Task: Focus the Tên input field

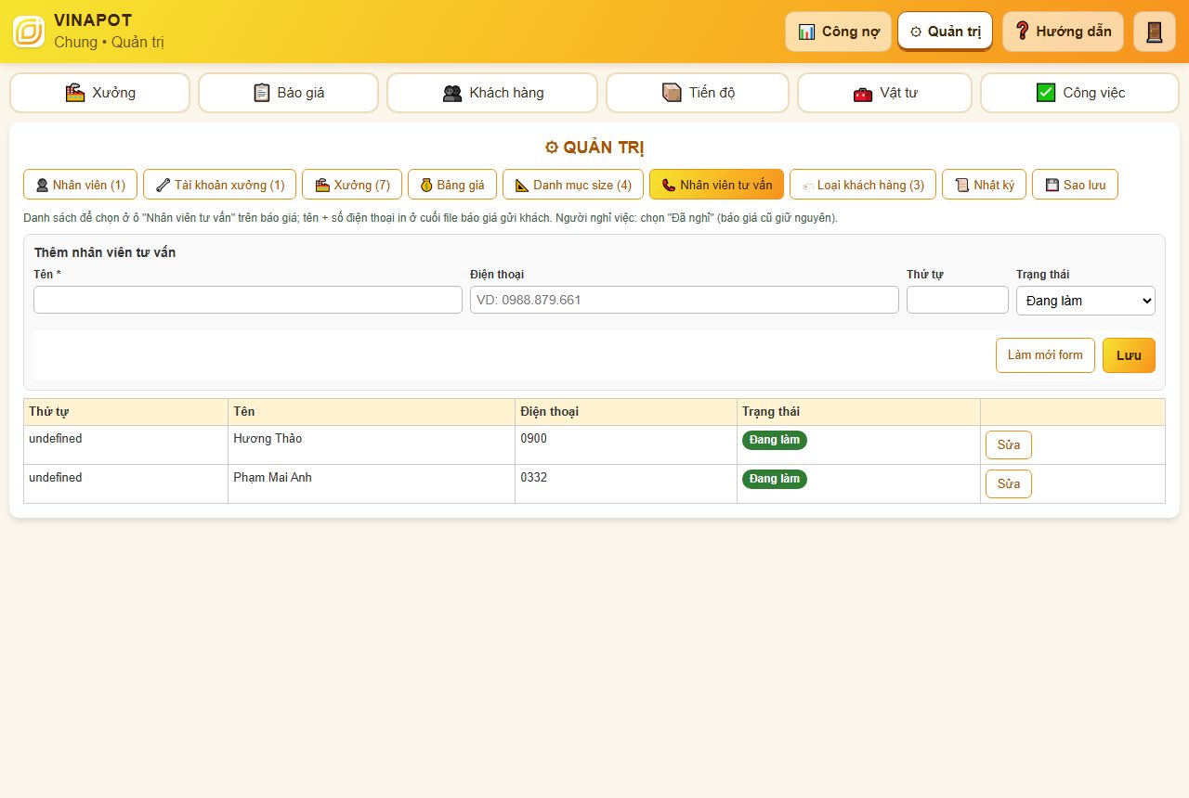Action: [x=248, y=300]
